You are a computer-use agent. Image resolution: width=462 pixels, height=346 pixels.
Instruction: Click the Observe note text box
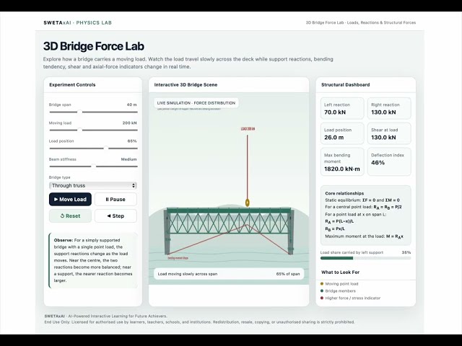coord(93,260)
